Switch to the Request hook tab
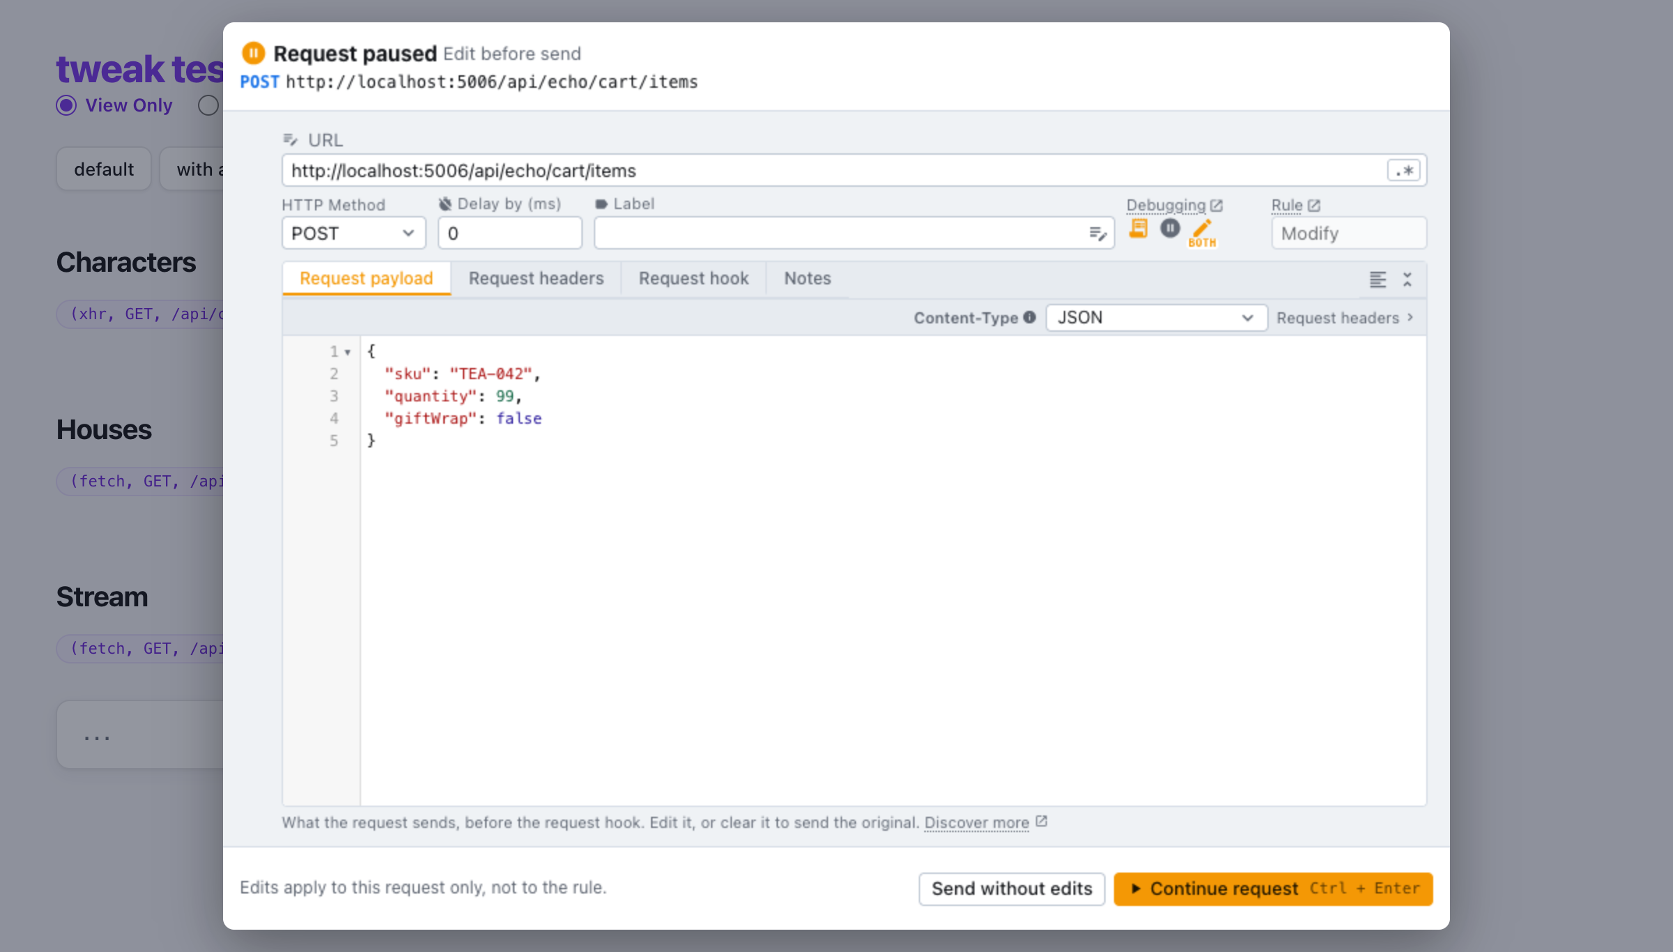Image resolution: width=1673 pixels, height=952 pixels. (694, 278)
